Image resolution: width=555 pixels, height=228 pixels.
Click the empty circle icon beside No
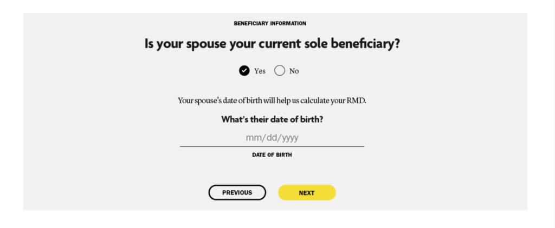pyautogui.click(x=280, y=71)
